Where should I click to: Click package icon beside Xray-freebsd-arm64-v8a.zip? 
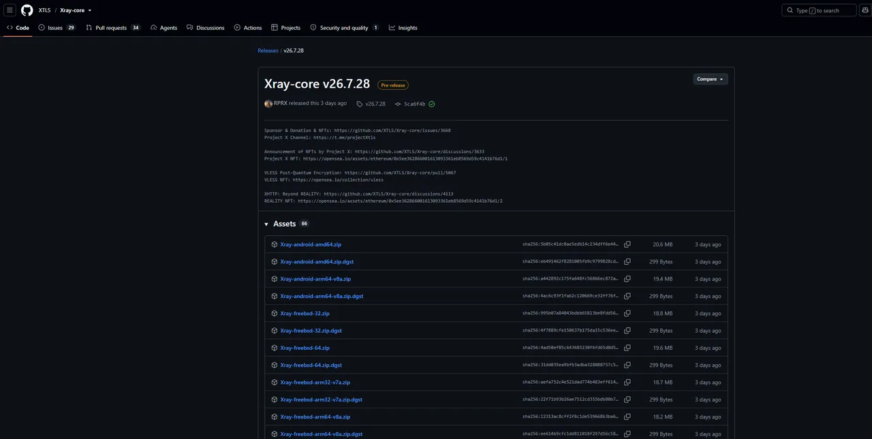275,417
